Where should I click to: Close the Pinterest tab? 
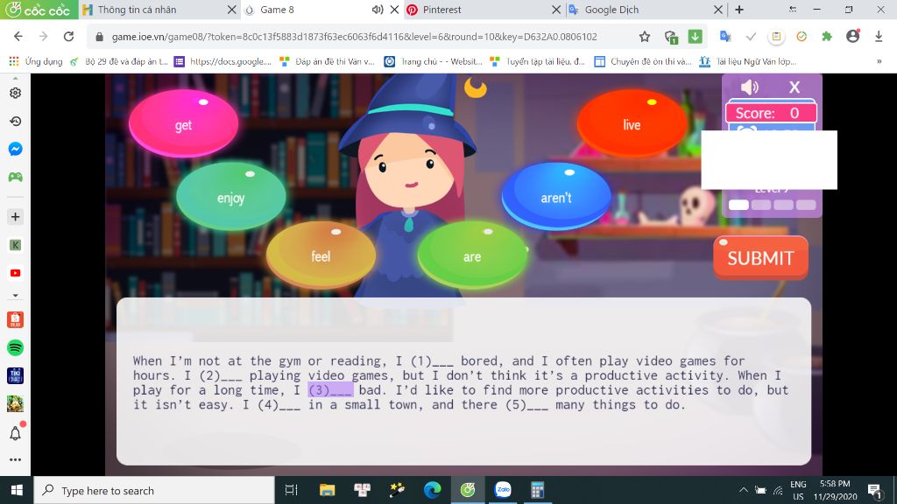coord(556,10)
